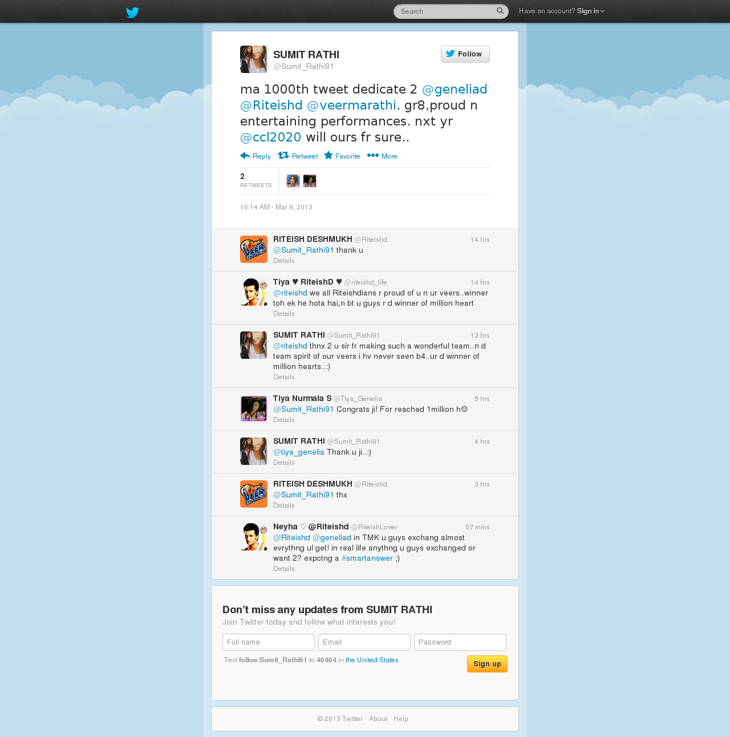Click the Twitter bird logo in header
The width and height of the screenshot is (730, 737).
coord(132,12)
